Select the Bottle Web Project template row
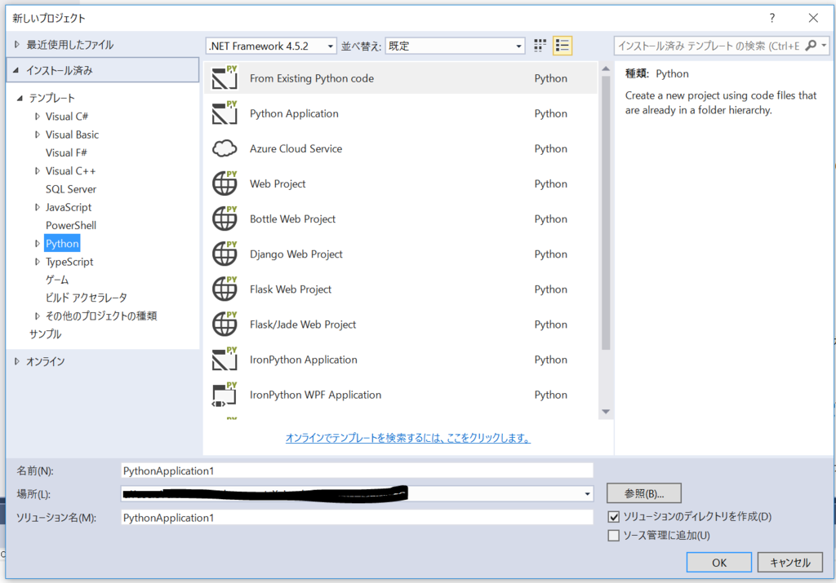Viewport: 836px width, 583px height. pyautogui.click(x=401, y=219)
